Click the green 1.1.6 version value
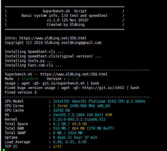Viewport: 167px width, 151px height. [x=73, y=79]
